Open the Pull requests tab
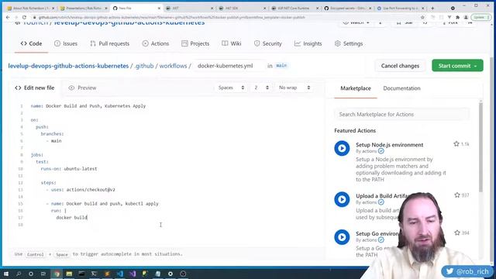Screen dimensions: 496x279 110,43
